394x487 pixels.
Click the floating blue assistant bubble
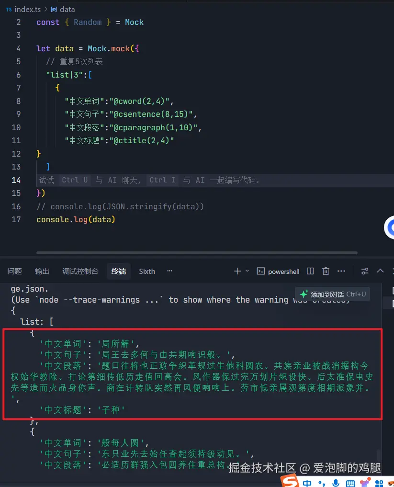point(389,227)
